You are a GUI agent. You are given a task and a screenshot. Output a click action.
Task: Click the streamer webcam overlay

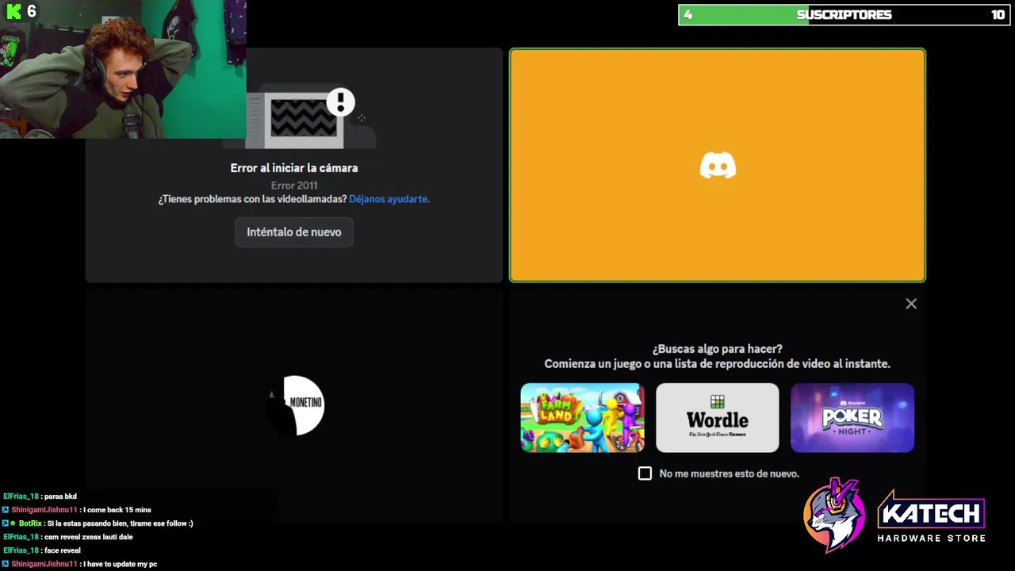123,69
